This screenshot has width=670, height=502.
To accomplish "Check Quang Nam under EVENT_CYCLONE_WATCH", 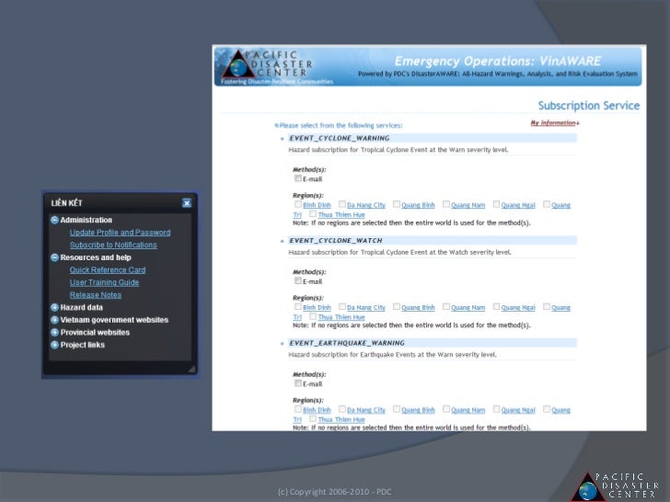I will [446, 306].
